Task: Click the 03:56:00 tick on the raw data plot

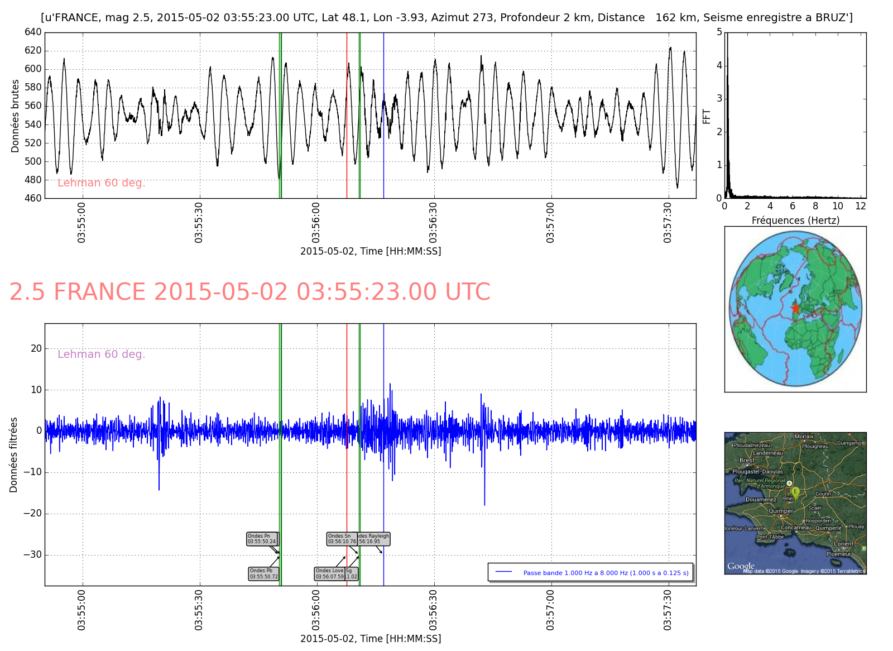Action: coord(316,222)
